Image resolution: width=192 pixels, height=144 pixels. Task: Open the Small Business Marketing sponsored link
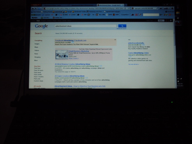point(79,51)
